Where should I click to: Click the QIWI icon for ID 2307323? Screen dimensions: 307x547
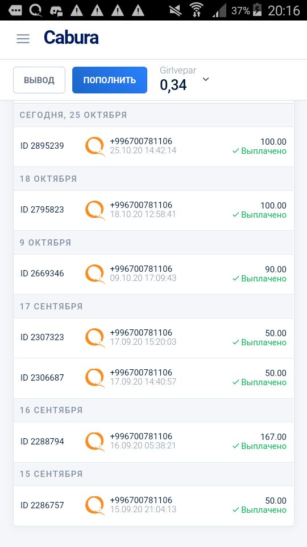pyautogui.click(x=95, y=338)
